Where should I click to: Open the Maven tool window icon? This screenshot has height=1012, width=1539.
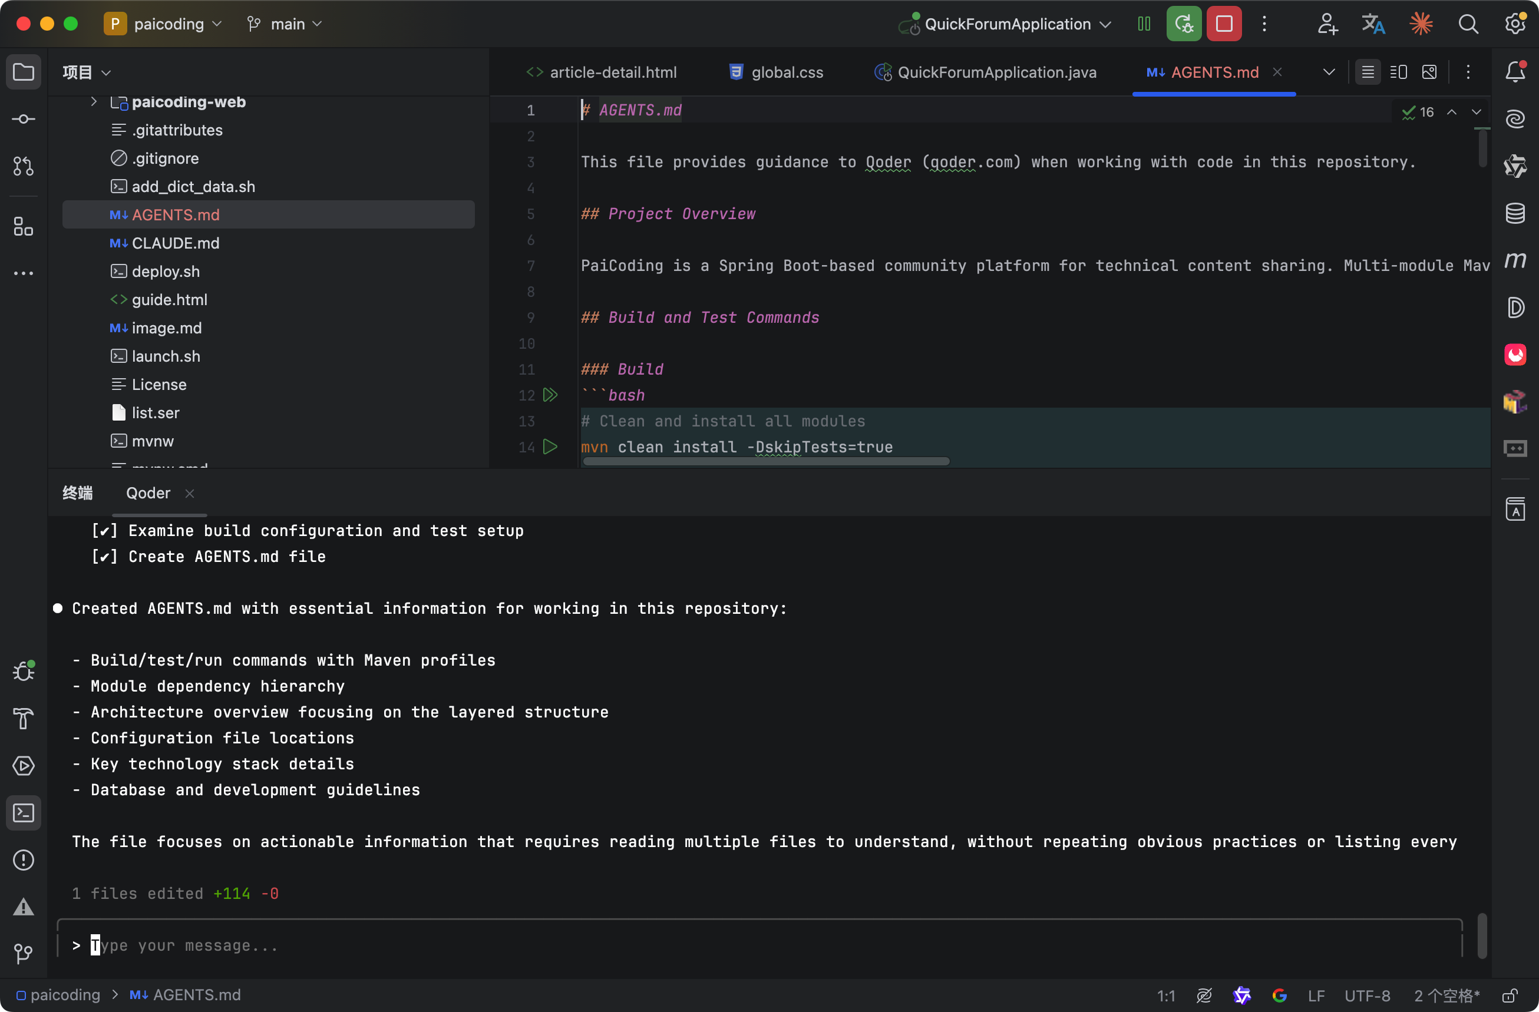[1515, 260]
